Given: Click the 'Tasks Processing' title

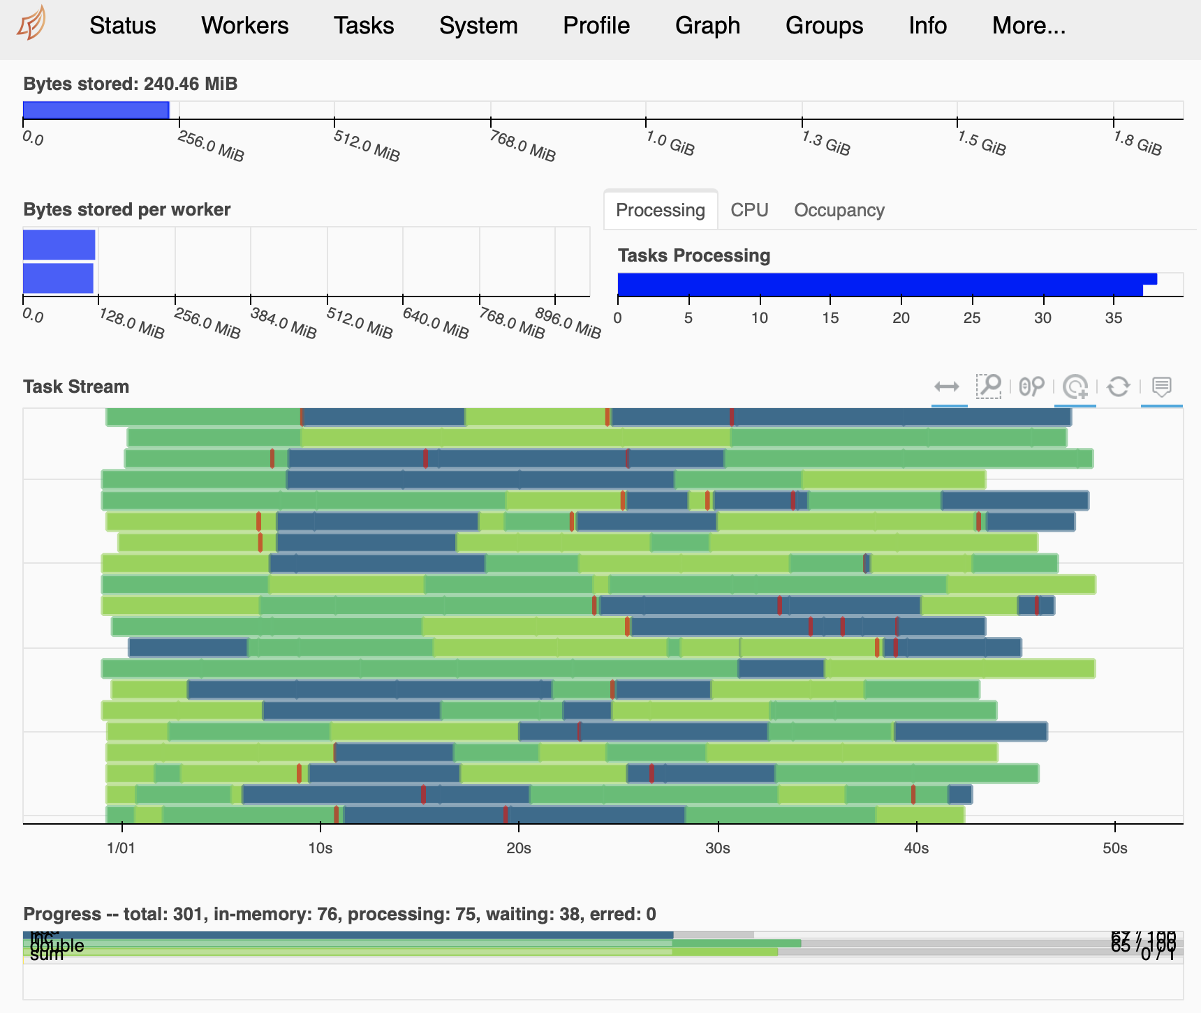Looking at the screenshot, I should [694, 255].
